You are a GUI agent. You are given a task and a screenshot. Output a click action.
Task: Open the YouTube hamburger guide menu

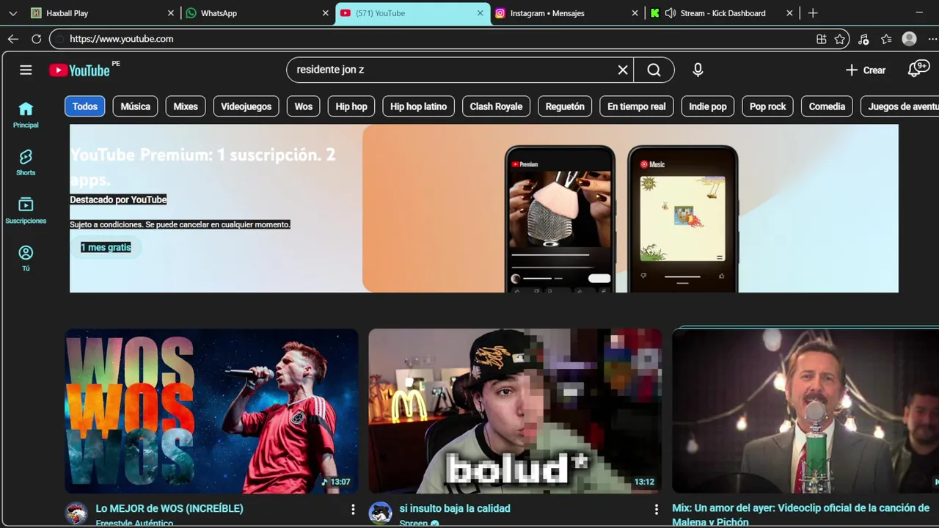(x=26, y=70)
